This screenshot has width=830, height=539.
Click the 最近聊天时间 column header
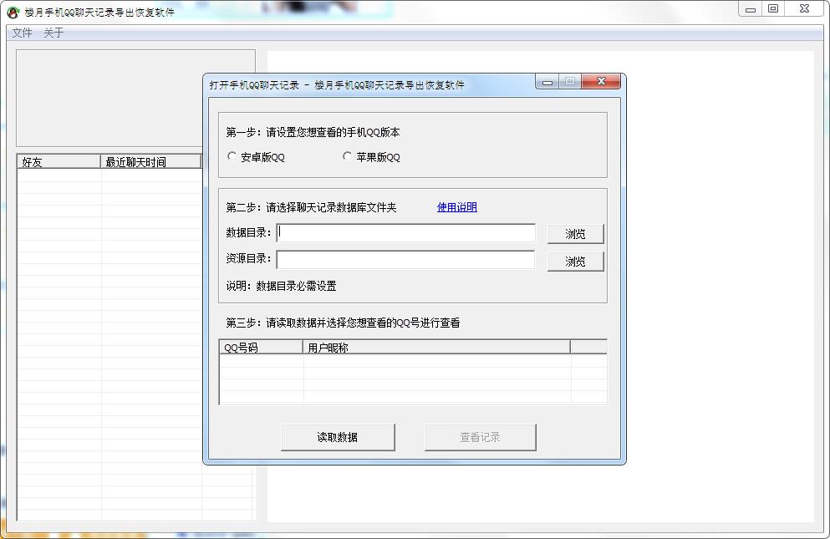point(150,162)
